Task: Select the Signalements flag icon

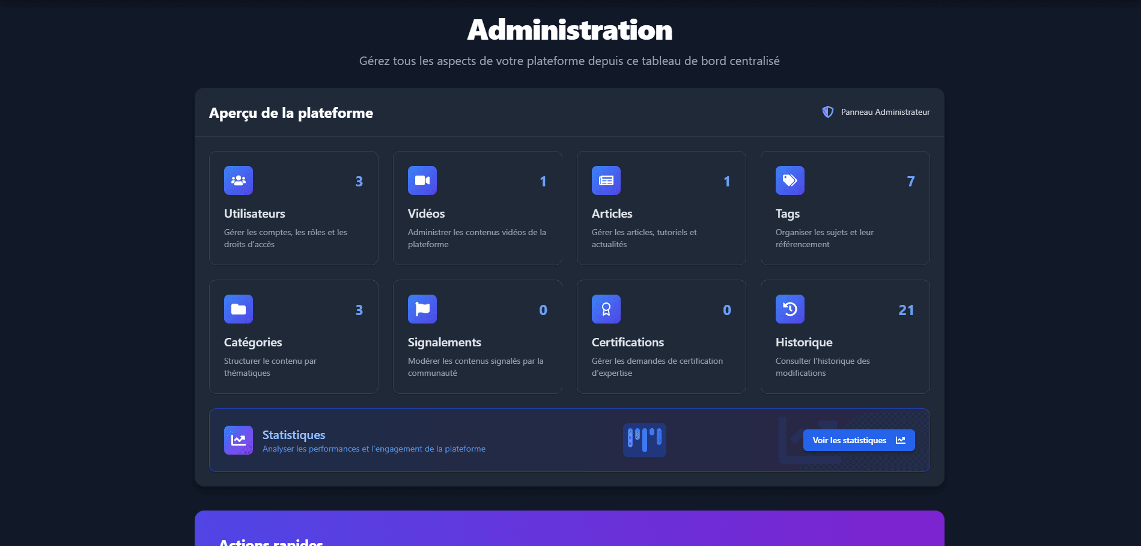Action: point(422,308)
